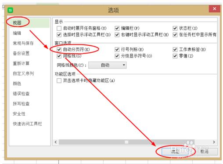Screen dimensions: 223x164
Task: Select the 颜色 category
Action: [17, 84]
